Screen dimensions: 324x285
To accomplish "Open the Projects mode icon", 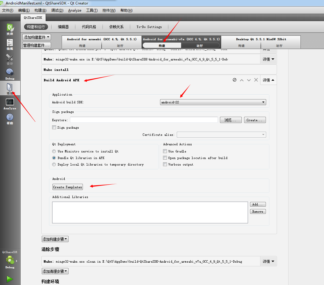I will click(10, 88).
